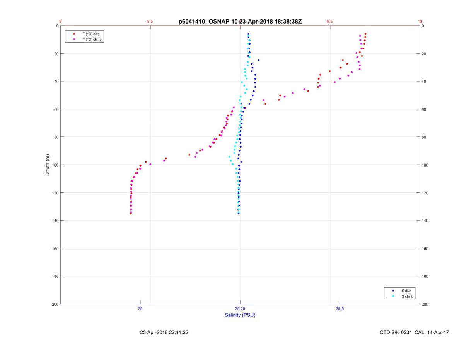The image size is (464, 342).
Task: Click the left-axis 200 depth tick
Action: click(55, 304)
